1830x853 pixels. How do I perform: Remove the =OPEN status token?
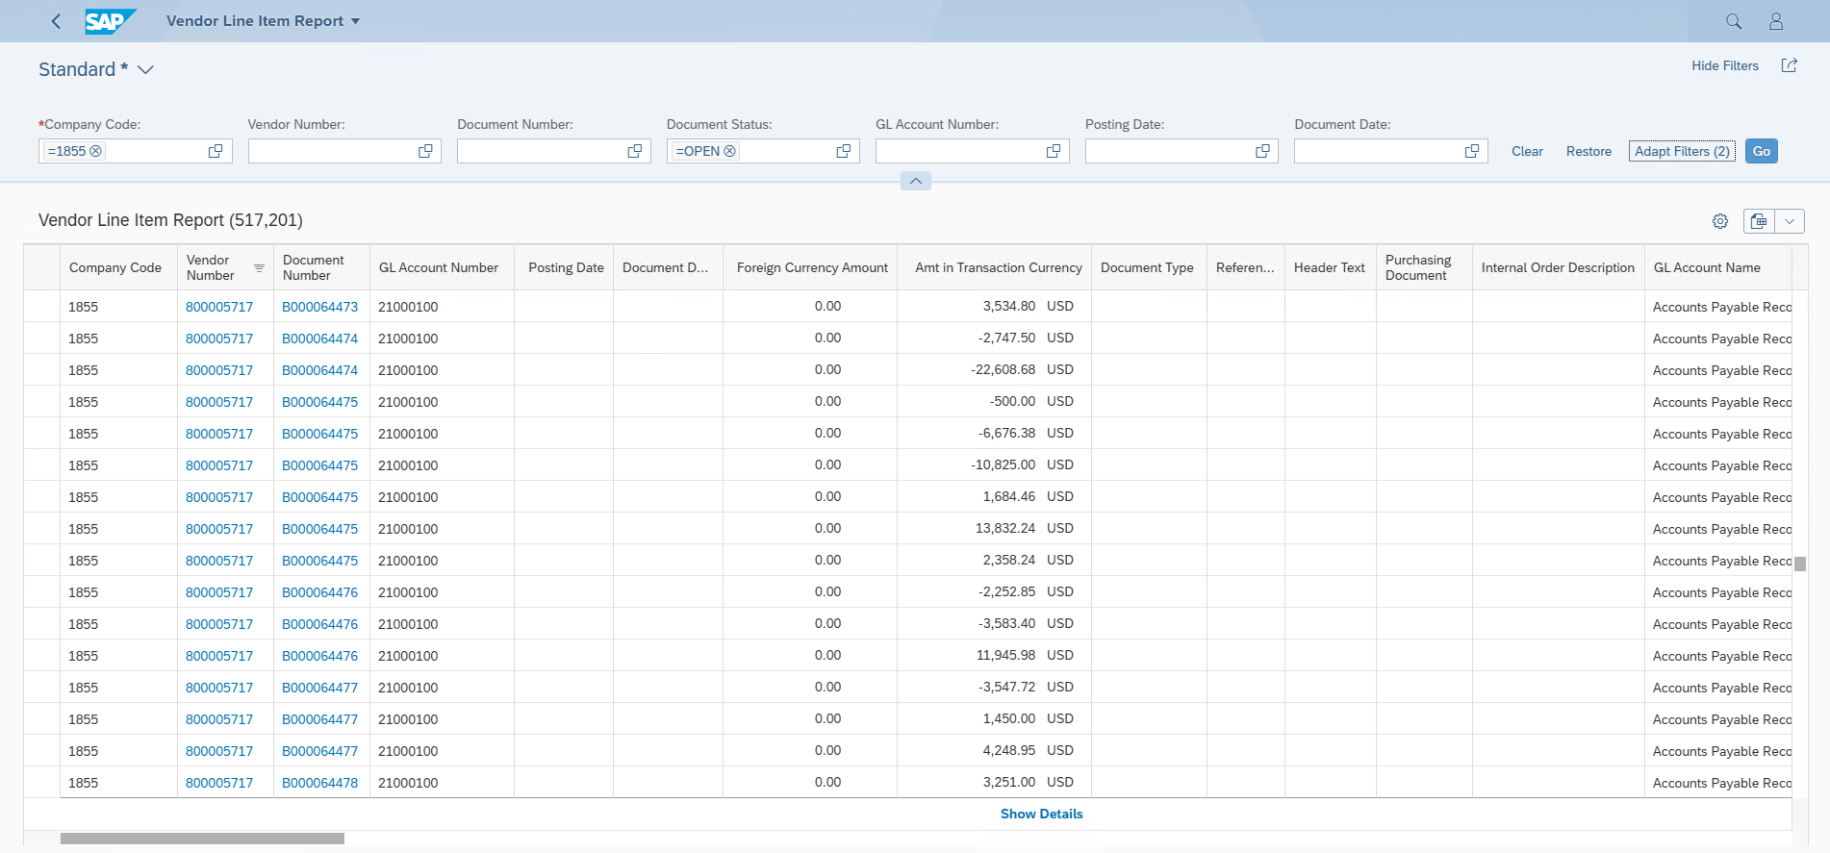pyautogui.click(x=730, y=151)
